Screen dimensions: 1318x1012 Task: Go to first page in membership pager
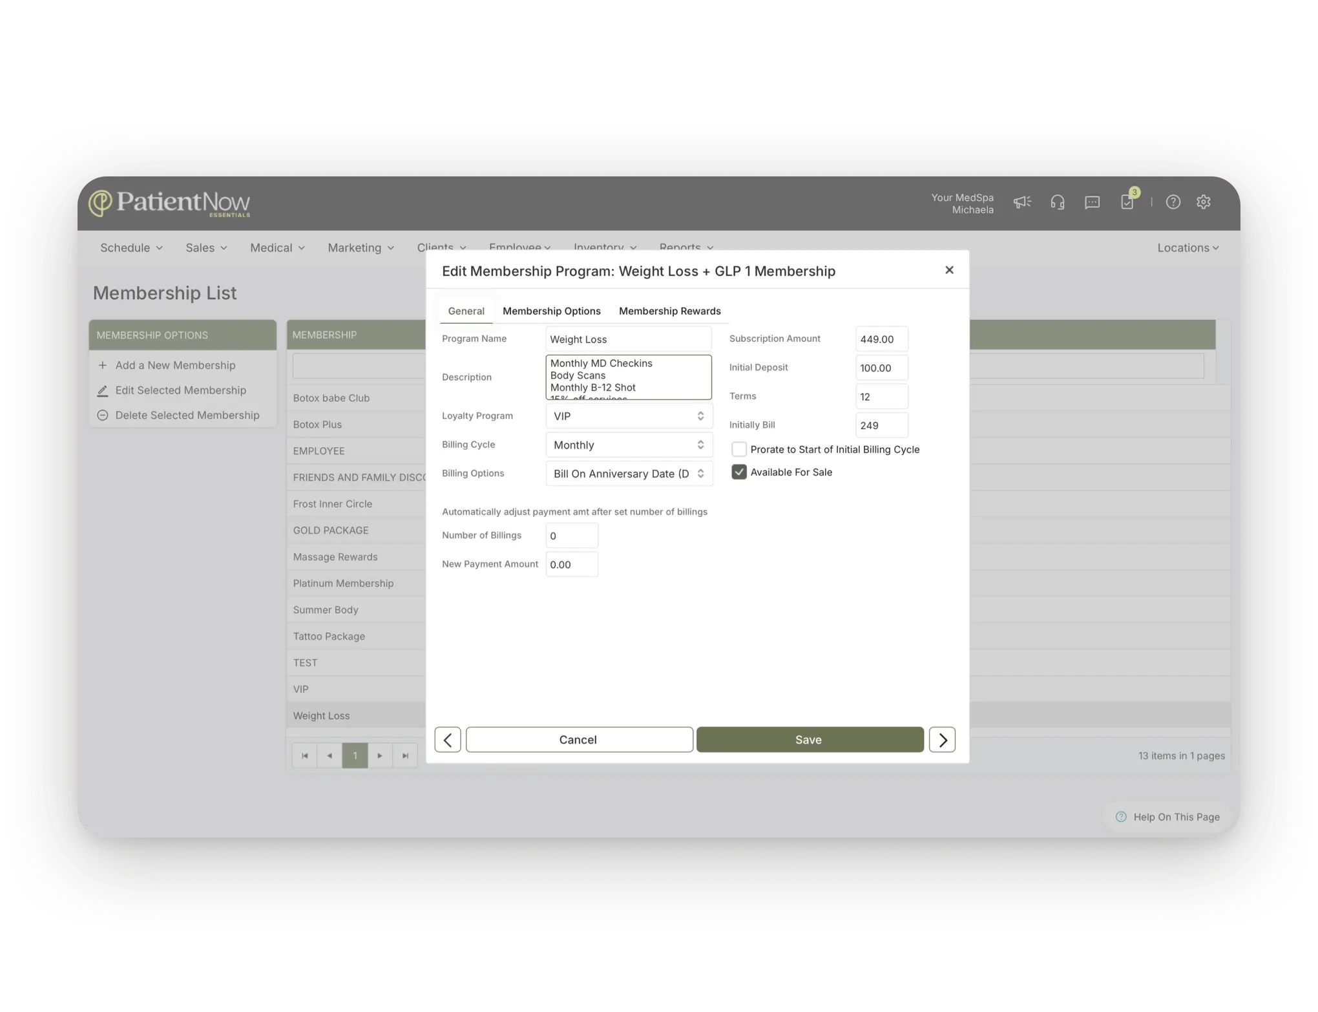(x=305, y=755)
